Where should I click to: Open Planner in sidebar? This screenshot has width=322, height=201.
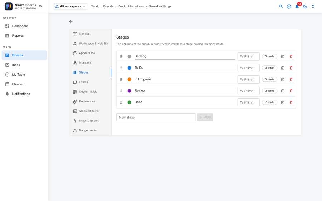(x=24, y=84)
